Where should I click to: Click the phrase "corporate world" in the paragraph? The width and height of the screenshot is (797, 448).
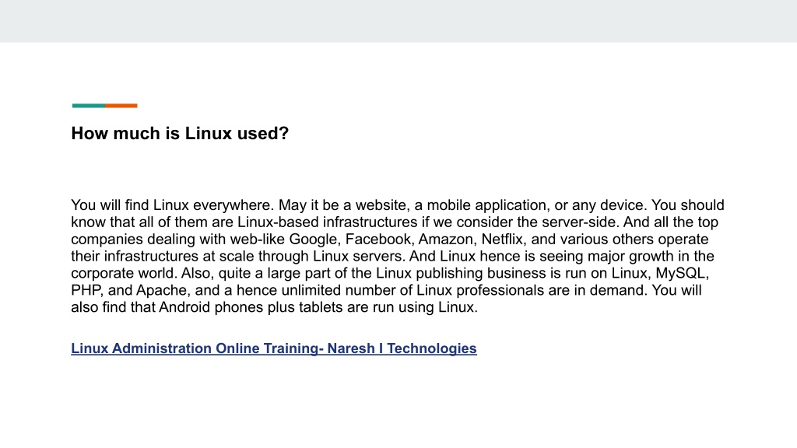point(124,273)
